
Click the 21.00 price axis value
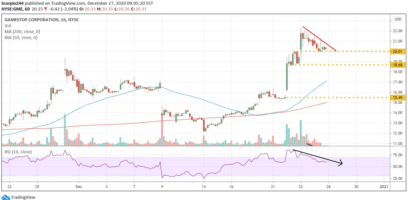tap(397, 41)
